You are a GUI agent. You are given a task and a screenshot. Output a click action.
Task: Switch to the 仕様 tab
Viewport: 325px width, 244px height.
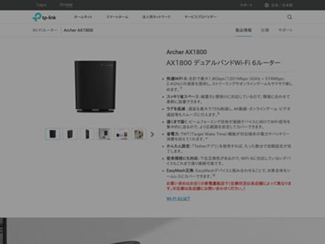pos(265,30)
